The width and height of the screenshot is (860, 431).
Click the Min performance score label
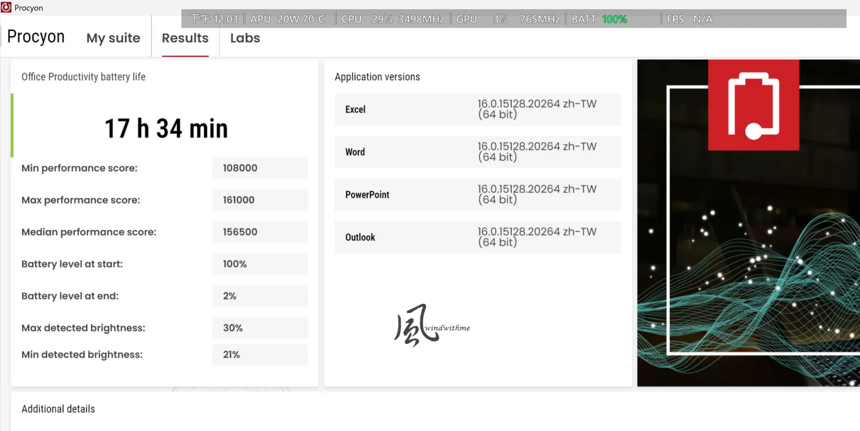click(x=80, y=168)
